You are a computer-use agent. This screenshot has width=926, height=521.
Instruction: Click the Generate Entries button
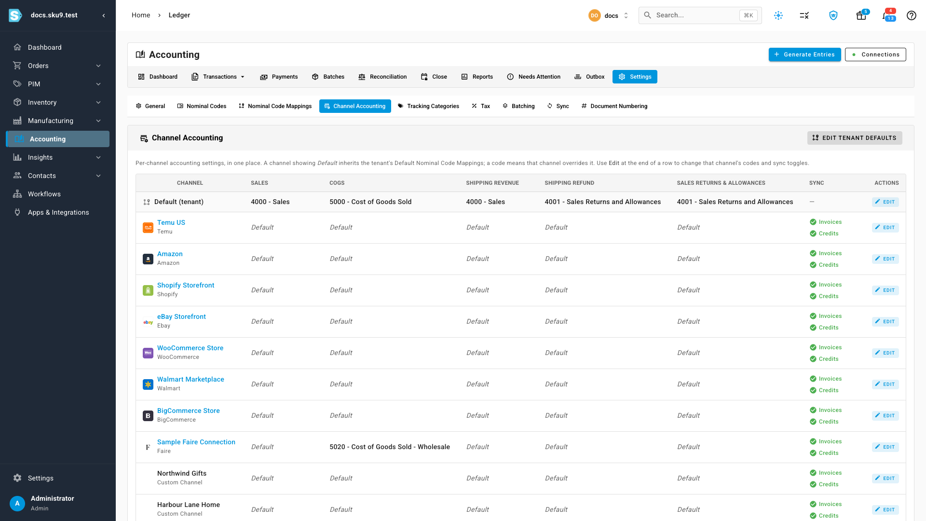(x=804, y=55)
